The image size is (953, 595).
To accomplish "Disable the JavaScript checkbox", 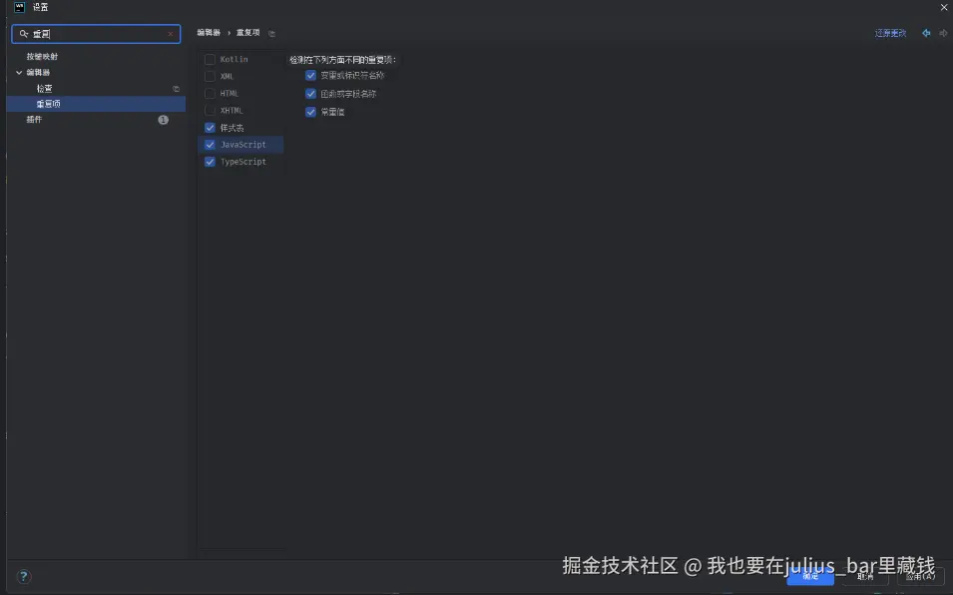I will (210, 144).
